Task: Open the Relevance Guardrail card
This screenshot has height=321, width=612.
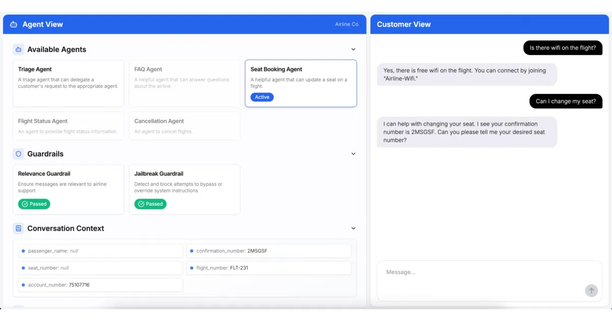Action: tap(68, 189)
